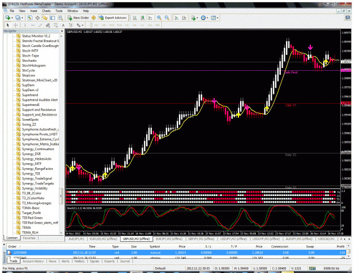Select the Status Monitor V1.2 indicator
Image resolution: width=354 pixels, height=273 pixels.
tap(36, 36)
